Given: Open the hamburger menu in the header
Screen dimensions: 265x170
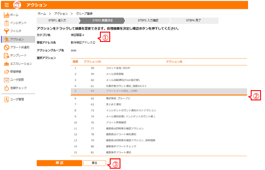Looking at the screenshot, I should [x=7, y=5].
